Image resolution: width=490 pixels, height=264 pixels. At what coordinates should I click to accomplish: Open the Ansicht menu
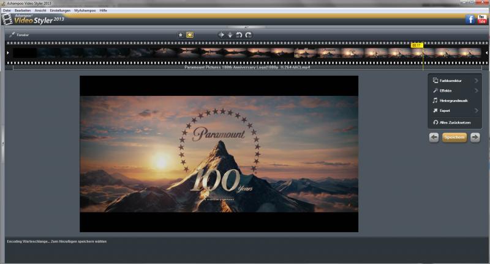[x=40, y=10]
